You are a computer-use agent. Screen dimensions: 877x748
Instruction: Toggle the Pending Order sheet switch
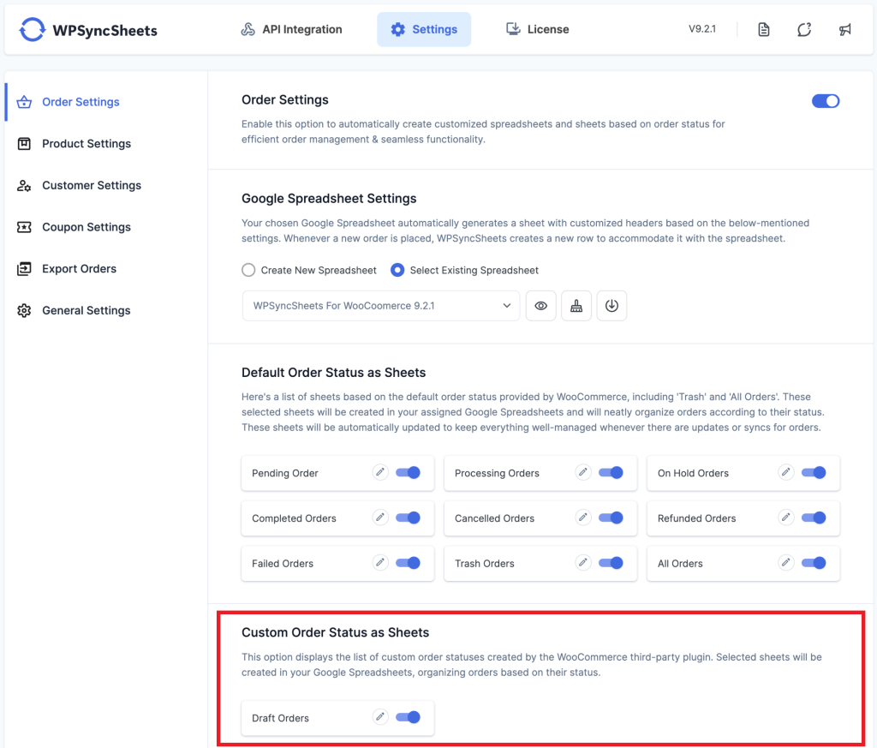[409, 473]
